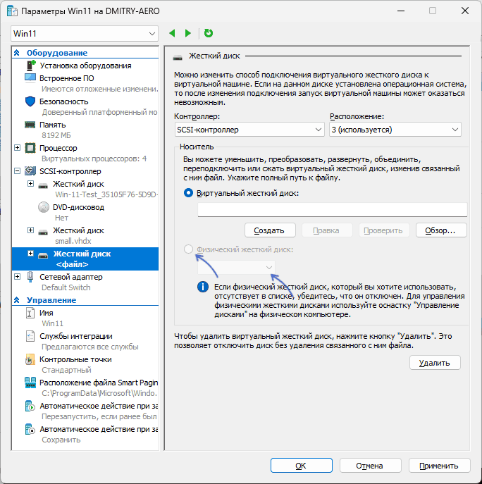Viewport: 482px width, 484px height.
Task: Click the virtual hard disk path field
Action: (x=332, y=210)
